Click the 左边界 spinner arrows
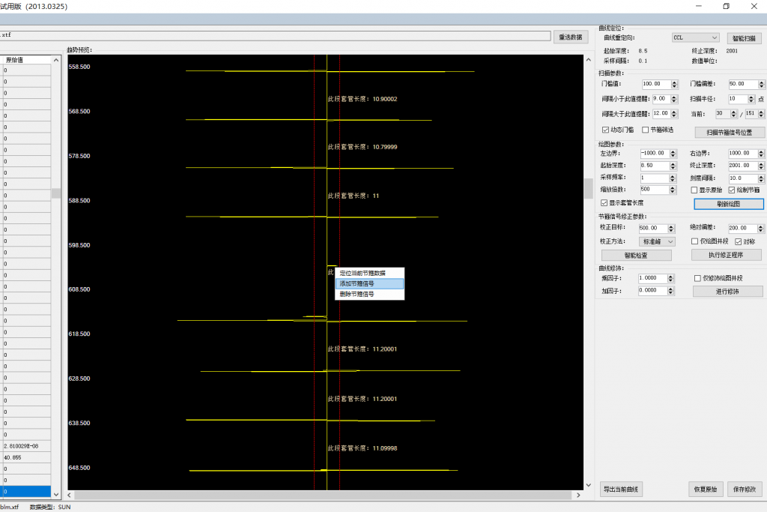 pyautogui.click(x=673, y=153)
